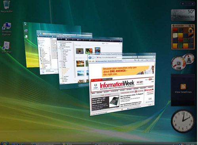Click the weather gadget showing 50° Redmond
Viewport: 198px width, 145px height.
[x=183, y=15]
